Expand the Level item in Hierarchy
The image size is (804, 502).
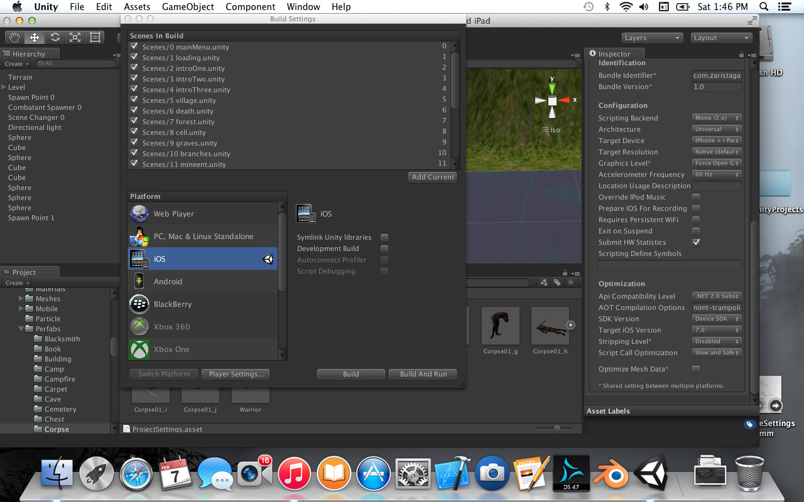[x=4, y=87]
